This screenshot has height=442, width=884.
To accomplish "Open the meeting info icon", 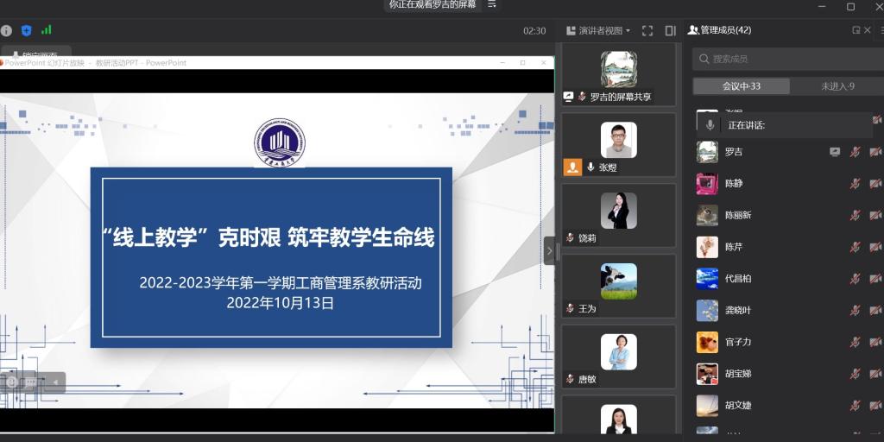I will pos(7,30).
